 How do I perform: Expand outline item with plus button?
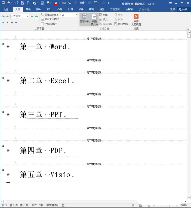(x=12, y=22)
